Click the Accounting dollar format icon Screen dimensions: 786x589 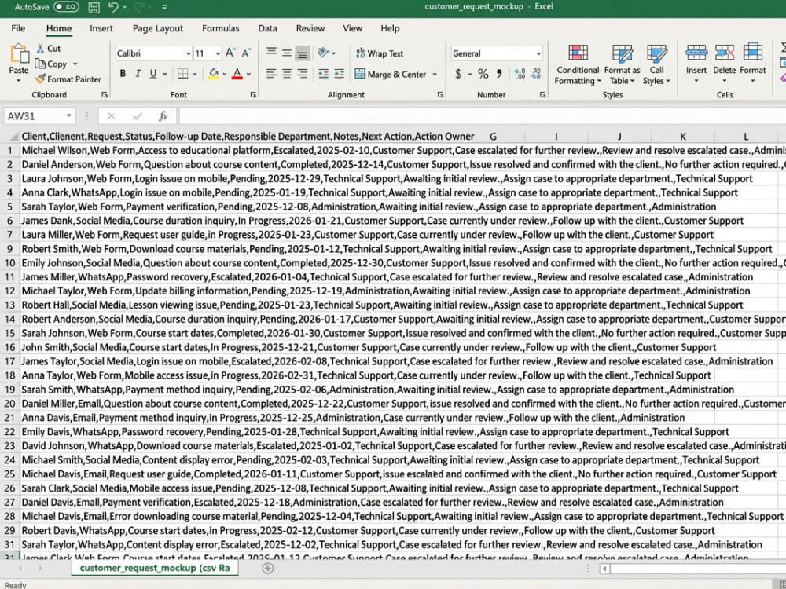coord(458,74)
